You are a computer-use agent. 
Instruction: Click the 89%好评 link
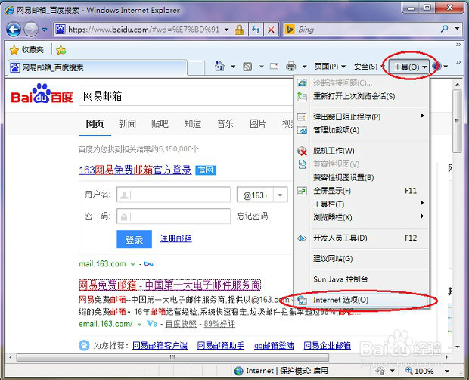click(x=219, y=324)
